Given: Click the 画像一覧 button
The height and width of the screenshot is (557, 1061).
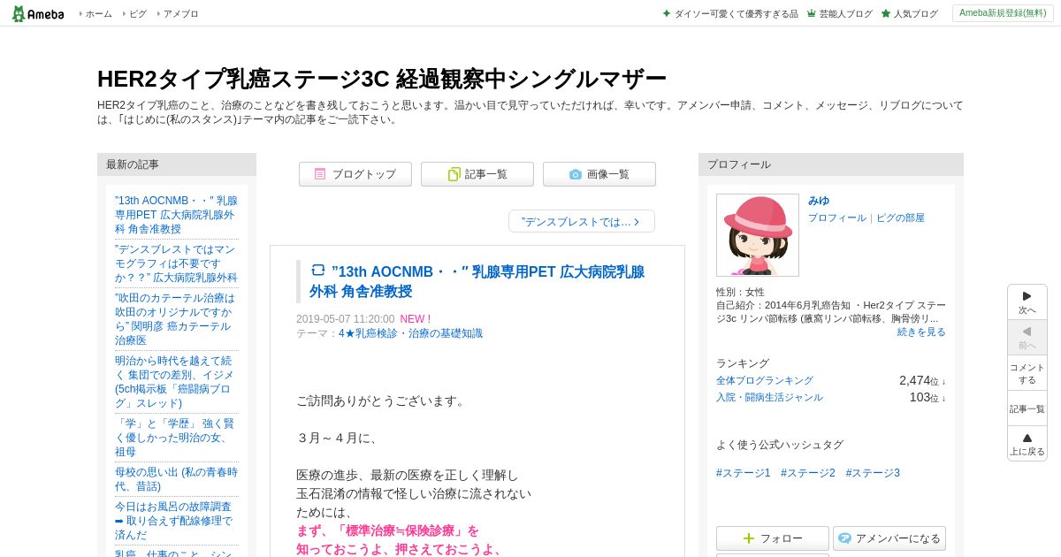Looking at the screenshot, I should click(x=599, y=174).
